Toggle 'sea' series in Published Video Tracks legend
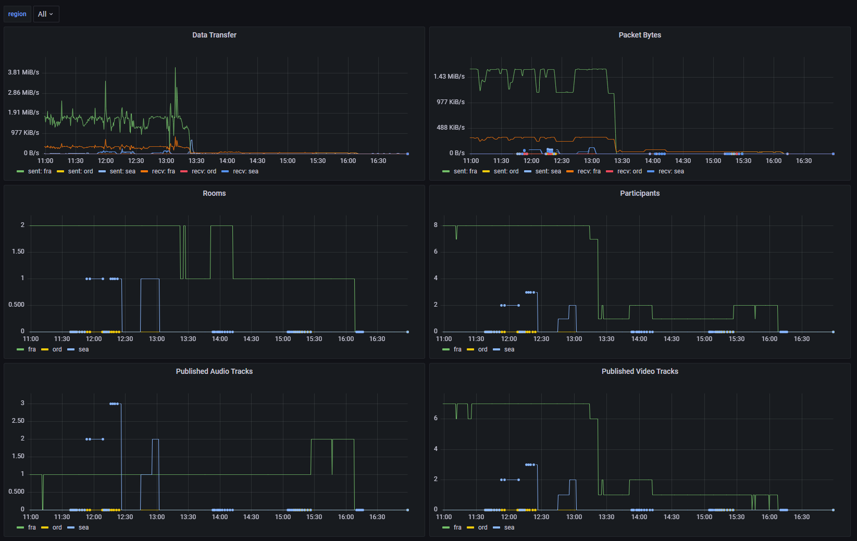The height and width of the screenshot is (541, 857). tap(509, 527)
